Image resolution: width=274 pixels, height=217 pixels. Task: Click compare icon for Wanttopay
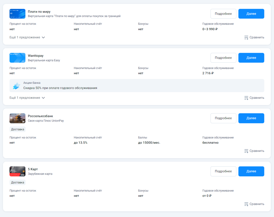[246, 98]
